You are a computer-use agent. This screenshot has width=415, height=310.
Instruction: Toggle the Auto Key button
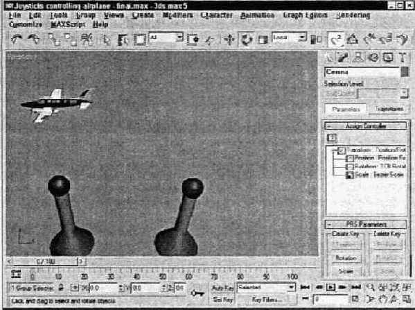click(222, 288)
